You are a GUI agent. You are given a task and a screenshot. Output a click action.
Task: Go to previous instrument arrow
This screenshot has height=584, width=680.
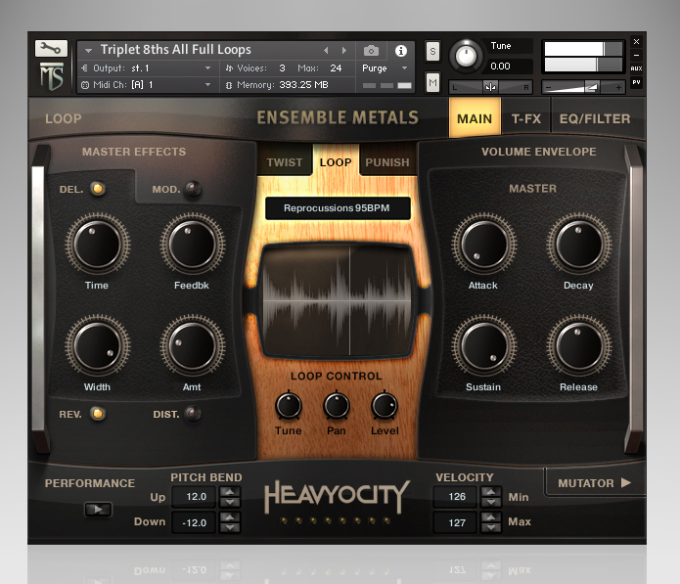[x=326, y=50]
